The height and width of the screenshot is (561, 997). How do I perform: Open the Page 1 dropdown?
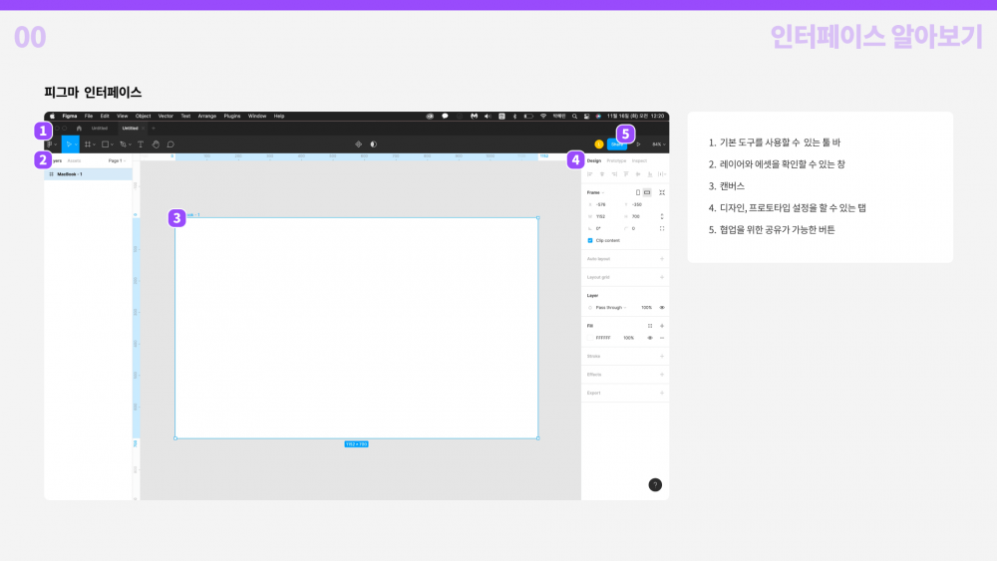tap(117, 160)
